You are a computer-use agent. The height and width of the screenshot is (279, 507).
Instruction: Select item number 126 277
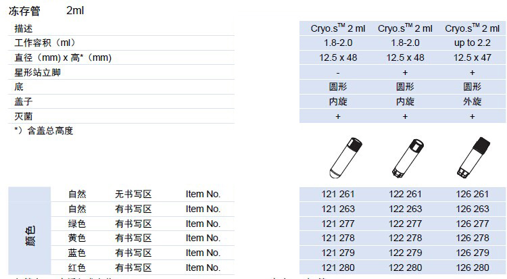(473, 224)
